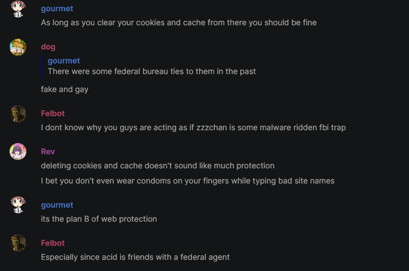Click the message about cookies and cache being fine
The width and height of the screenshot is (409, 271).
pyautogui.click(x=178, y=22)
